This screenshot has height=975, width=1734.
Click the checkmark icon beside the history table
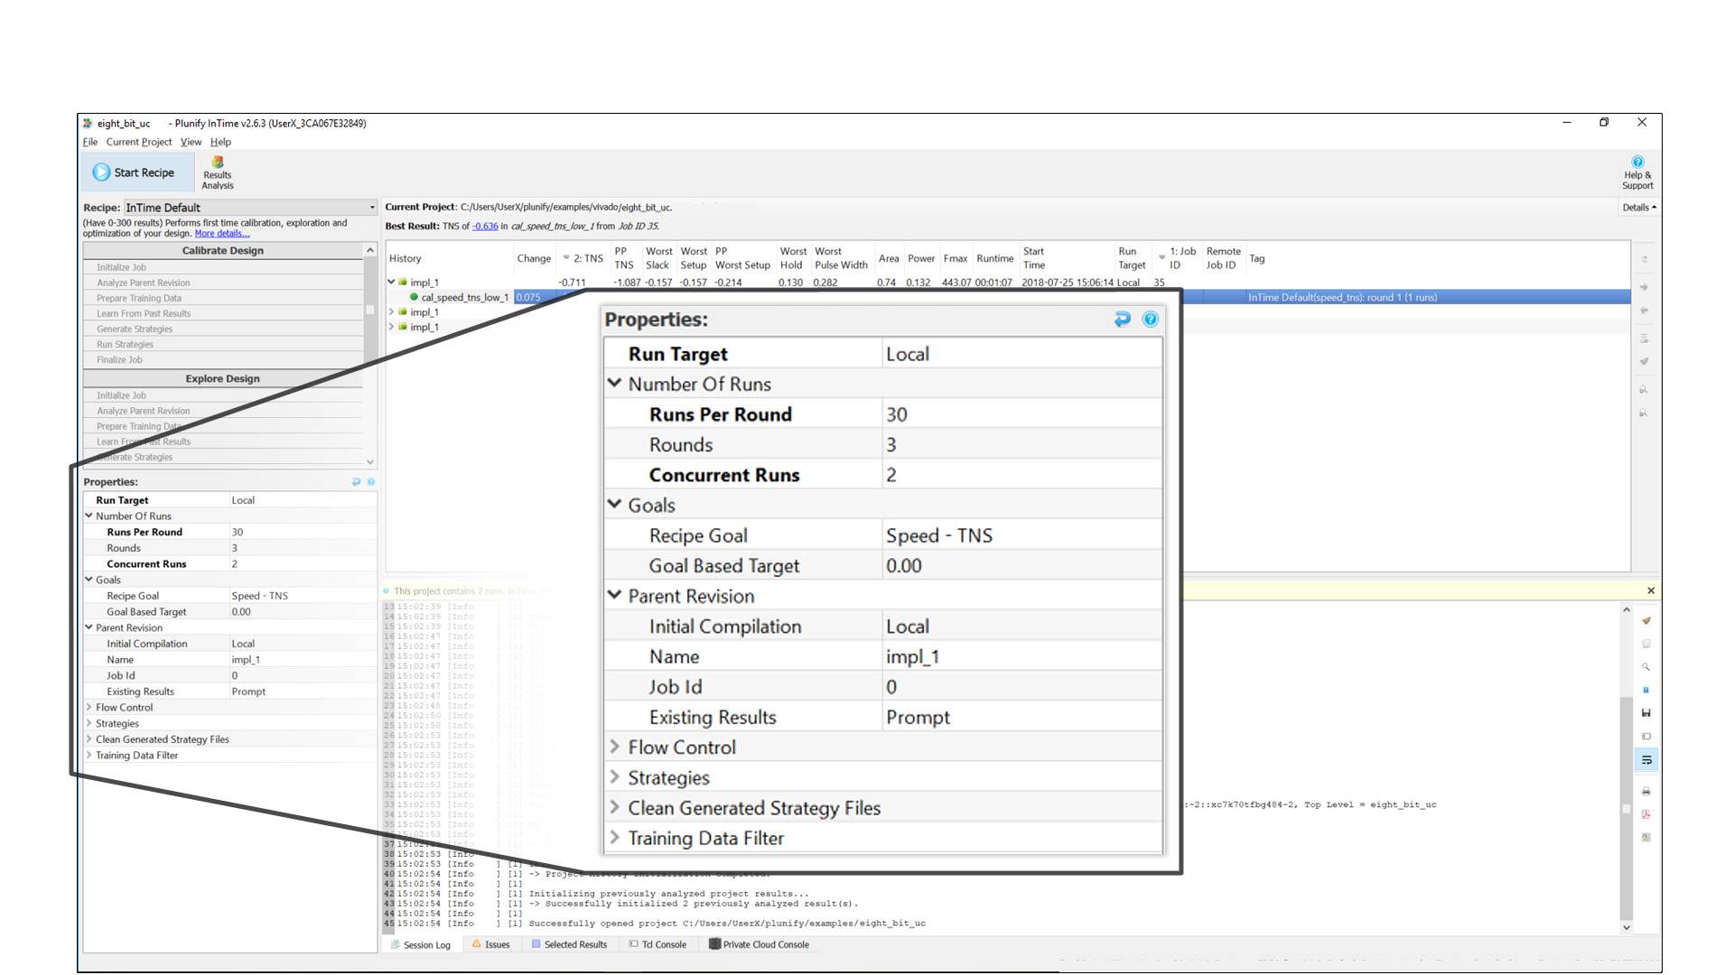1644,361
